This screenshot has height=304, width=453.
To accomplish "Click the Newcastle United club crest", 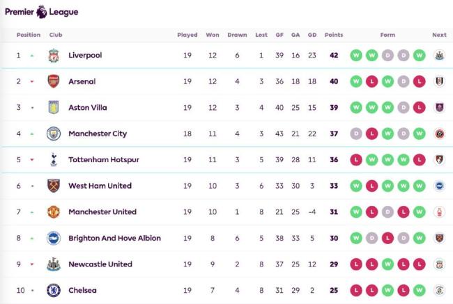I will [54, 264].
